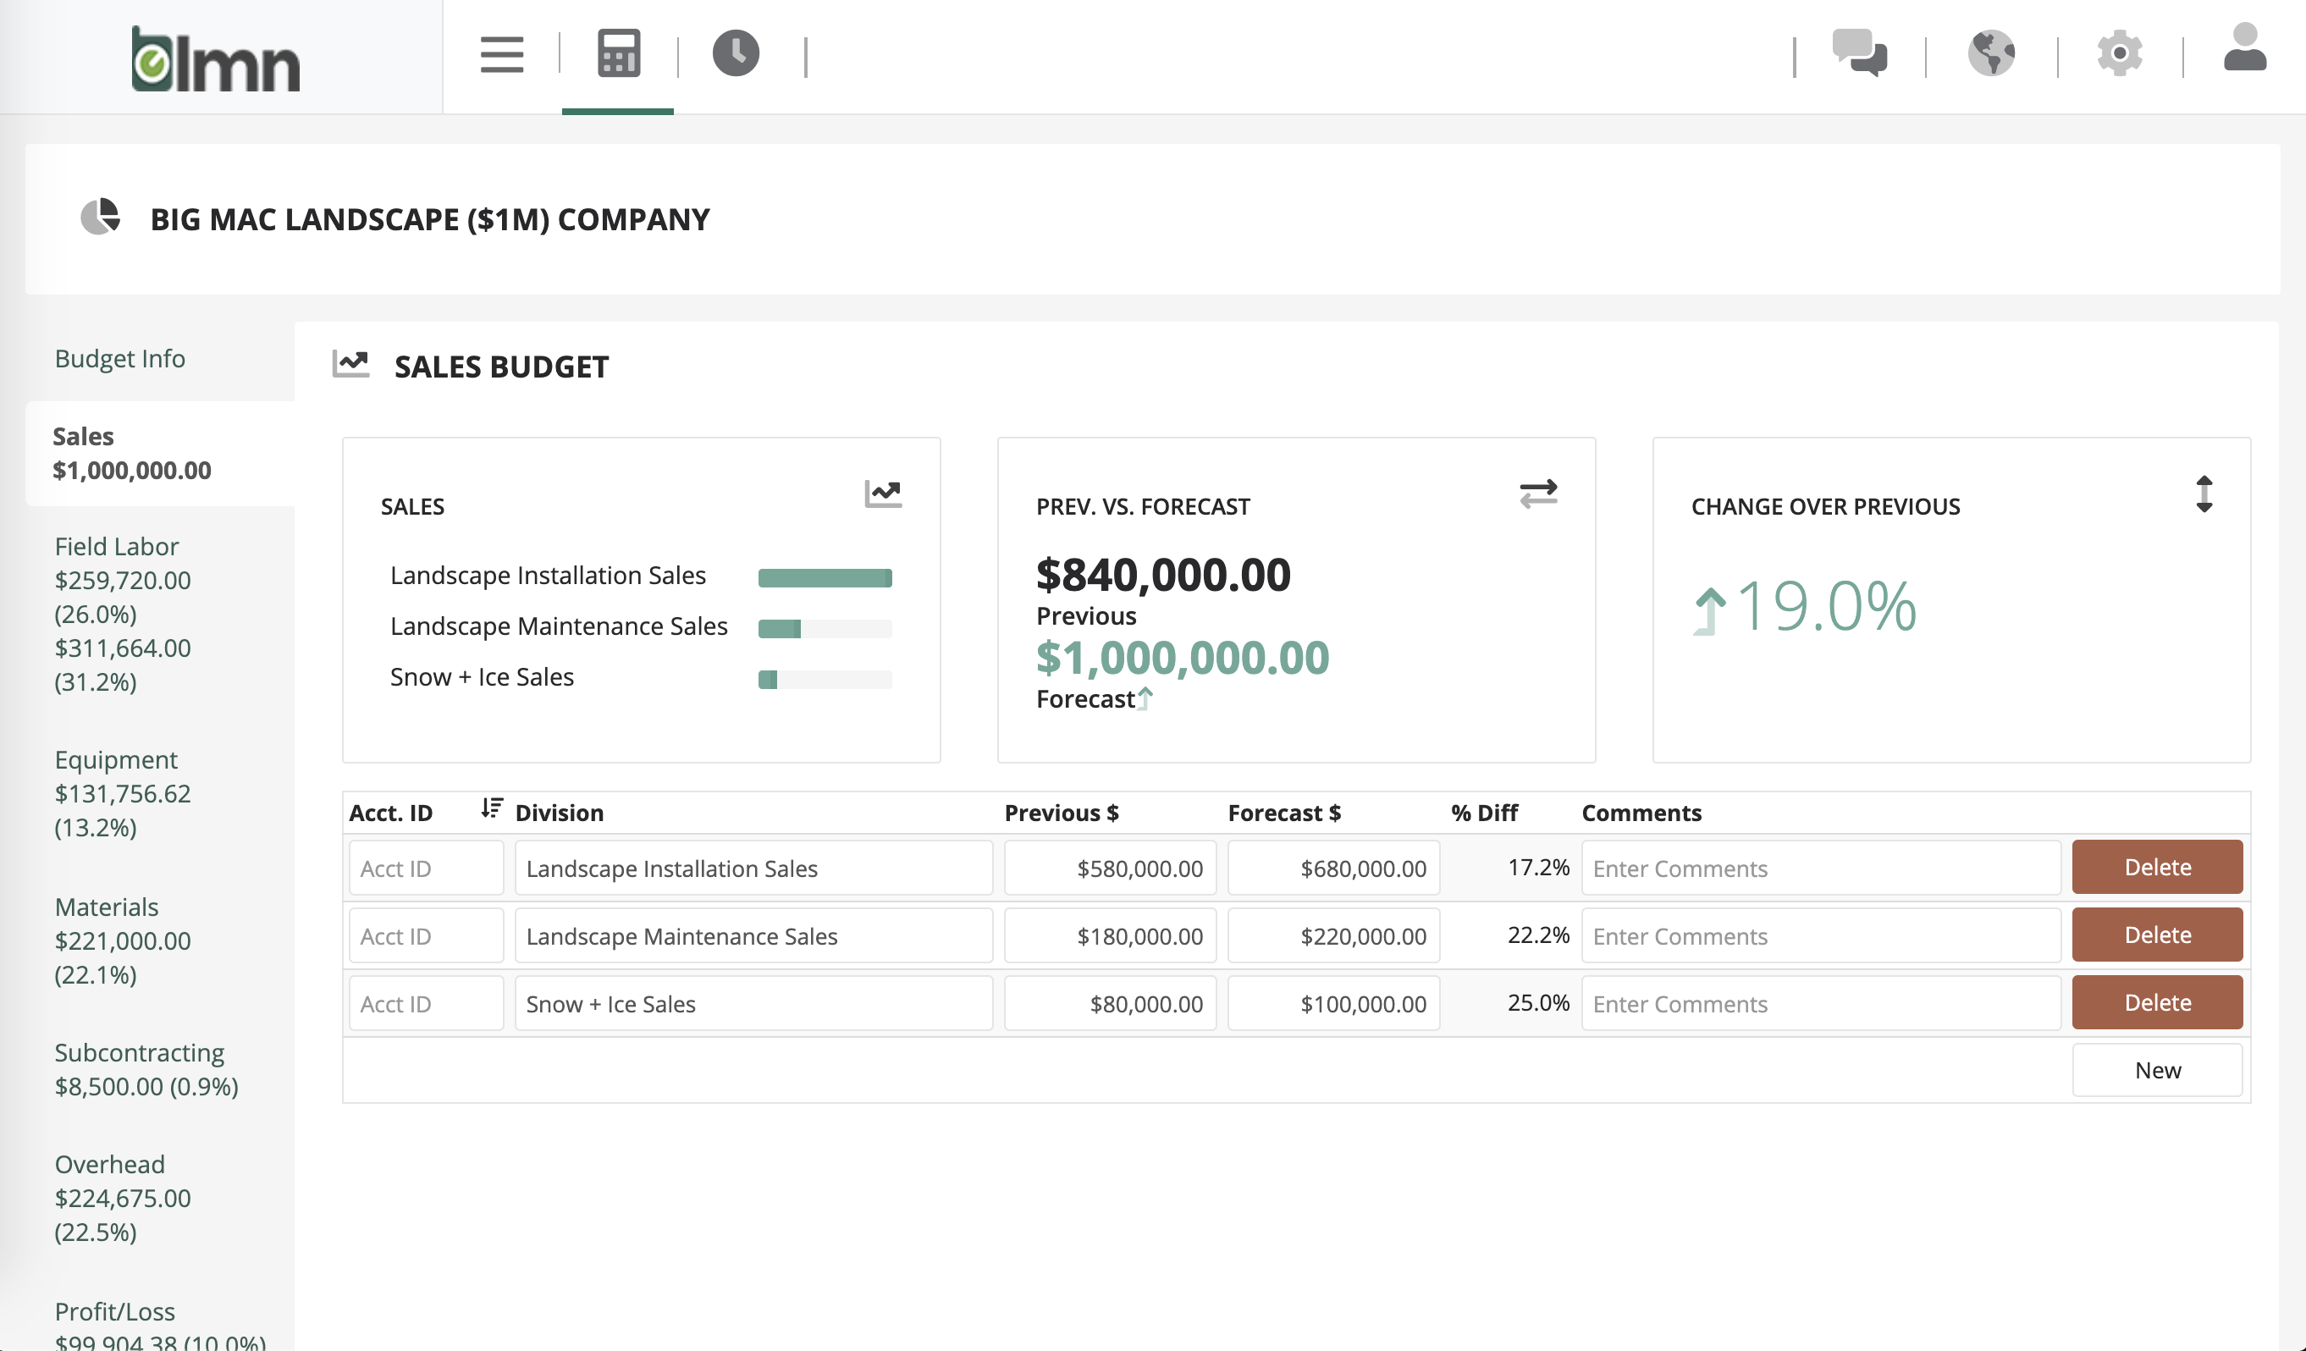Click the globe language icon
Viewport: 2306px width, 1351px height.
pos(1993,54)
